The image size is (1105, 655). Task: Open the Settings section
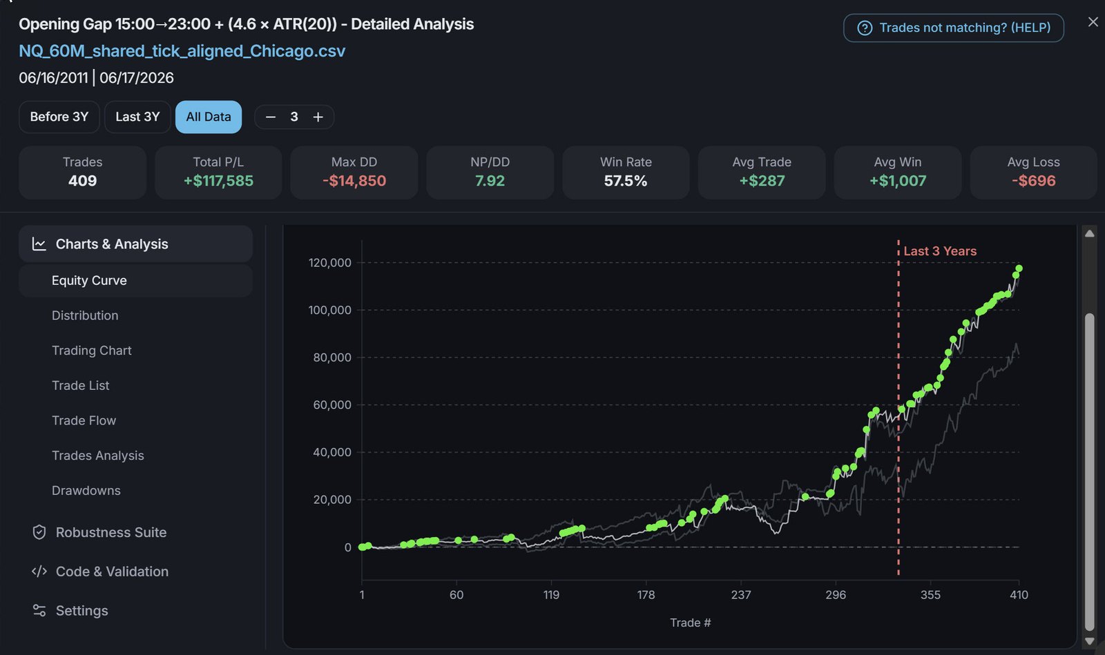point(135,611)
